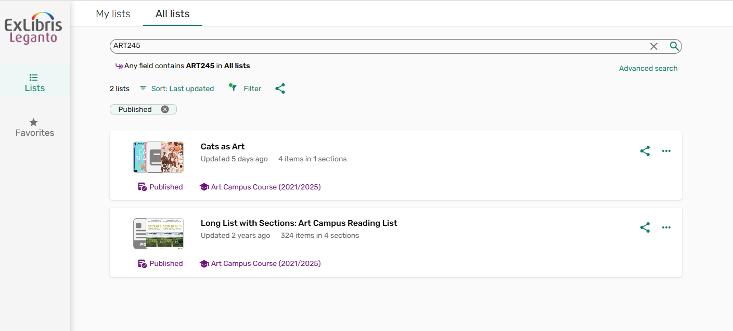Open more options for Long List with Sections
Screen dimensions: 733x331
[666, 227]
